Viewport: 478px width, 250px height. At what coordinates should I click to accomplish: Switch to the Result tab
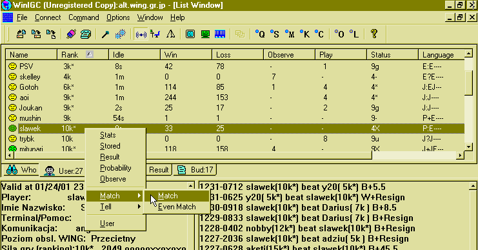point(159,170)
